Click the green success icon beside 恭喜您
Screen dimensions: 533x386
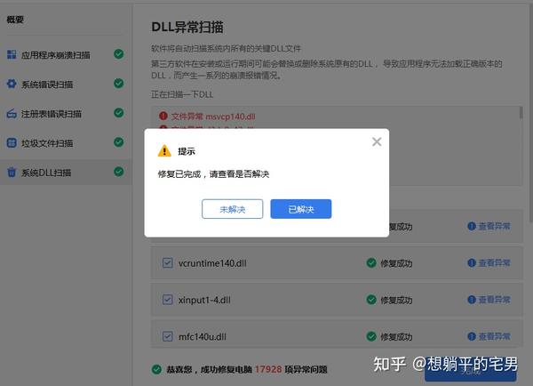(x=156, y=369)
